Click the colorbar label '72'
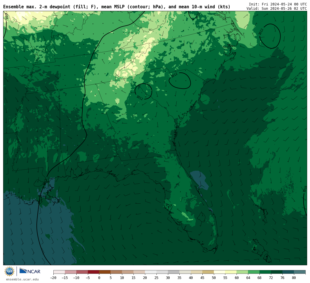The width and height of the screenshot is (310, 283). [x=271, y=278]
